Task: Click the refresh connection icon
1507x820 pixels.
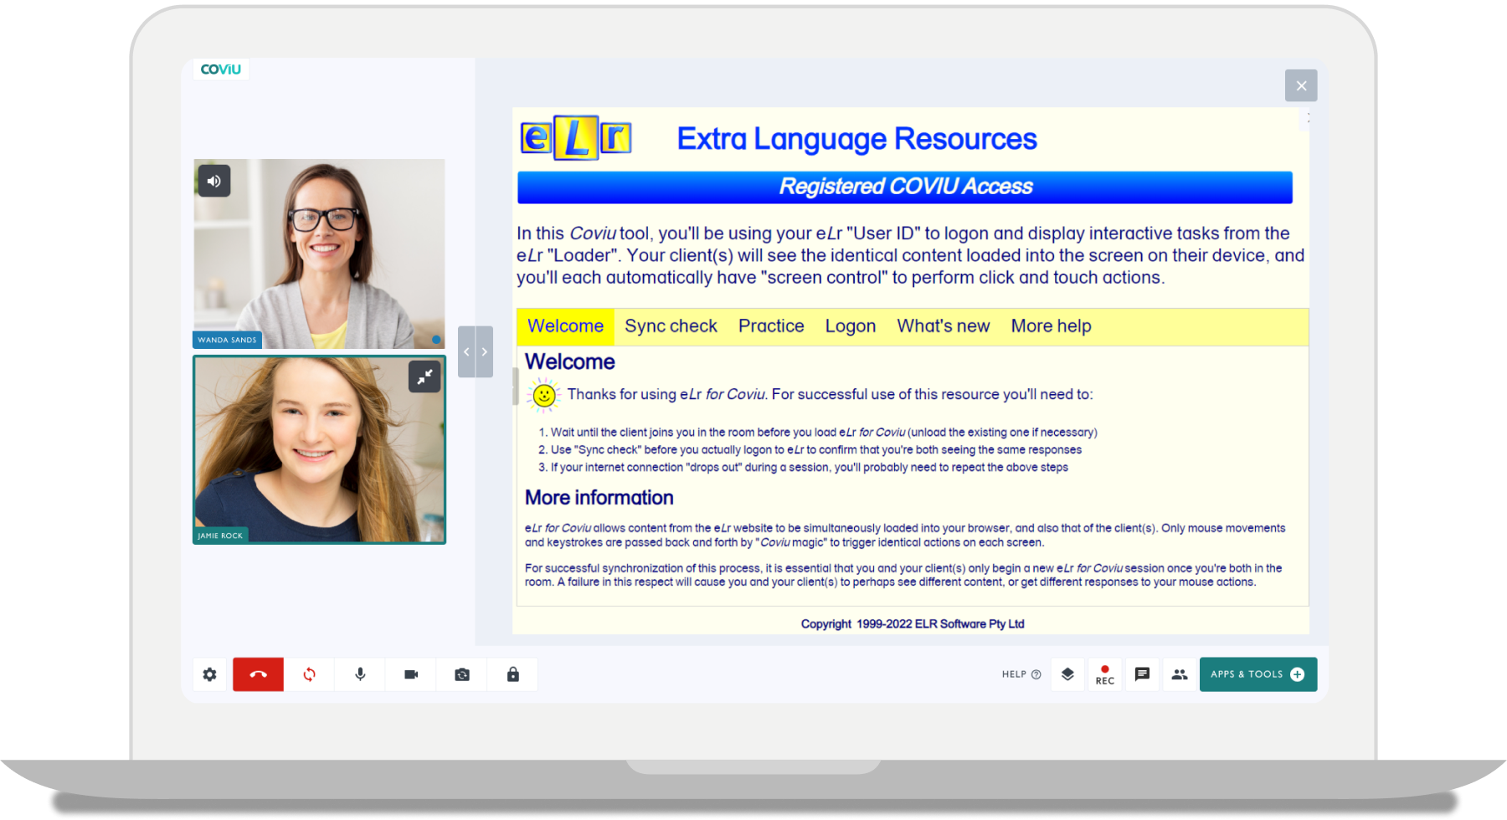Action: (310, 674)
